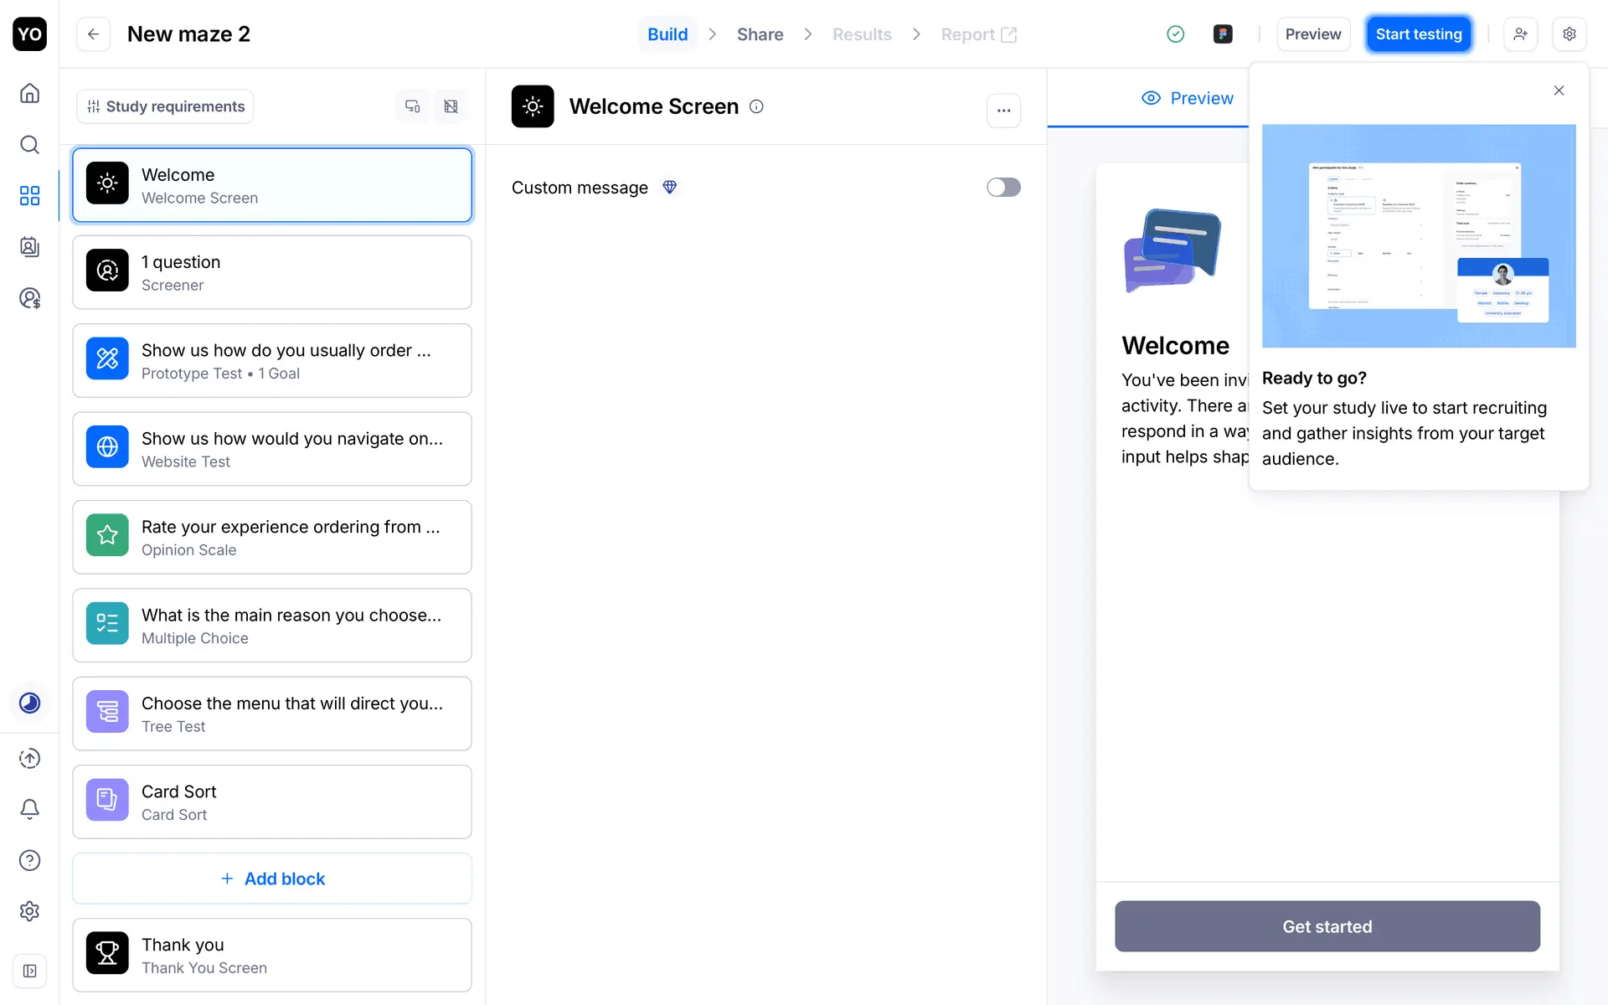Click the invite collaborator icon
This screenshot has height=1005, width=1608.
pyautogui.click(x=1520, y=34)
